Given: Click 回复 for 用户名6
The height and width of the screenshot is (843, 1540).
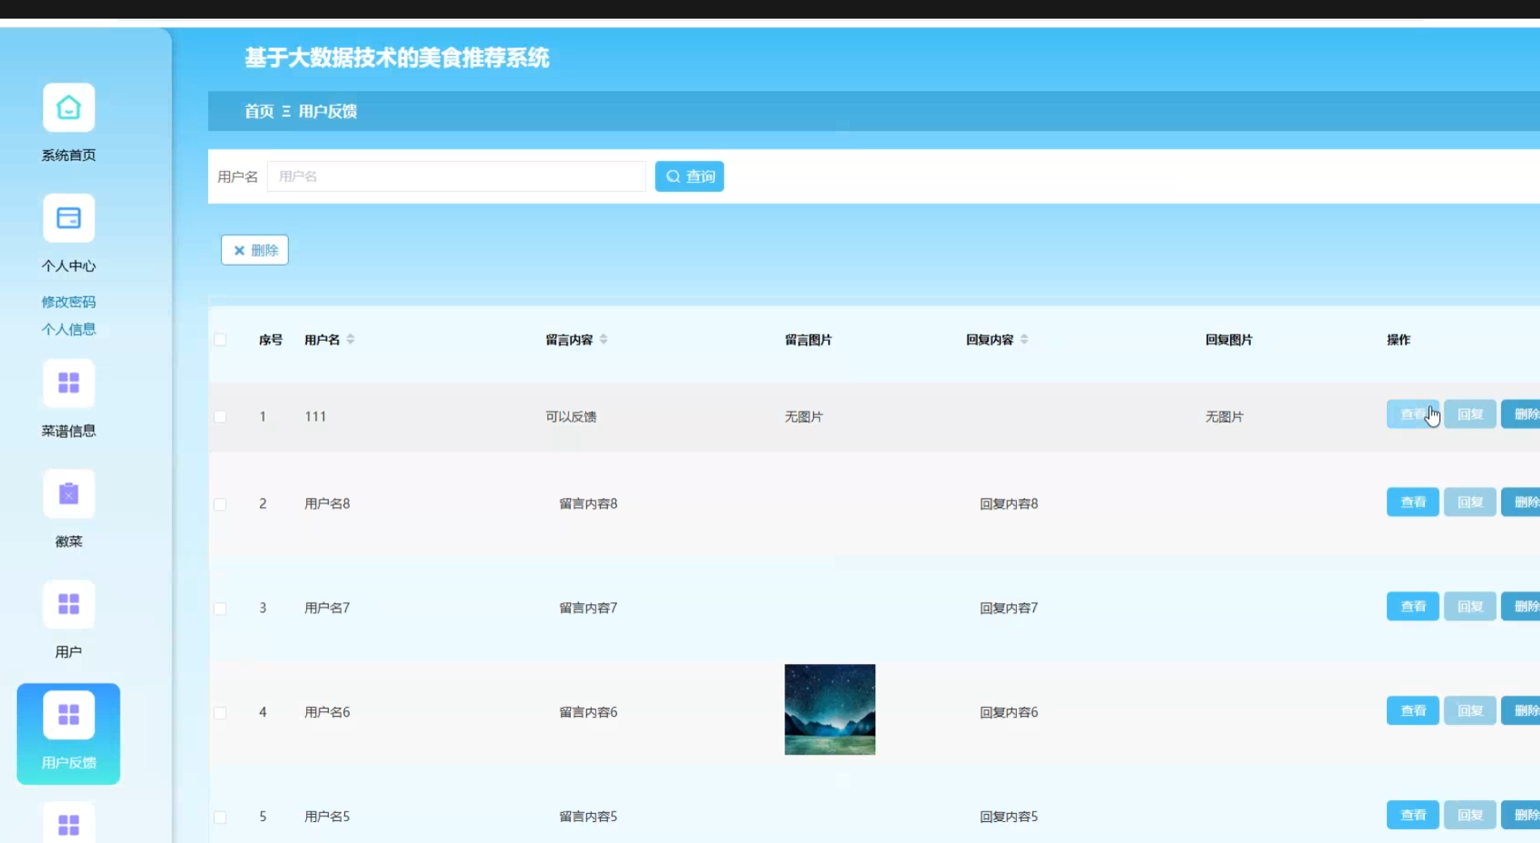Looking at the screenshot, I should click(1470, 711).
